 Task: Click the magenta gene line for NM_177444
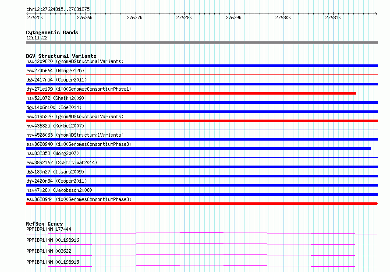click(202, 233)
